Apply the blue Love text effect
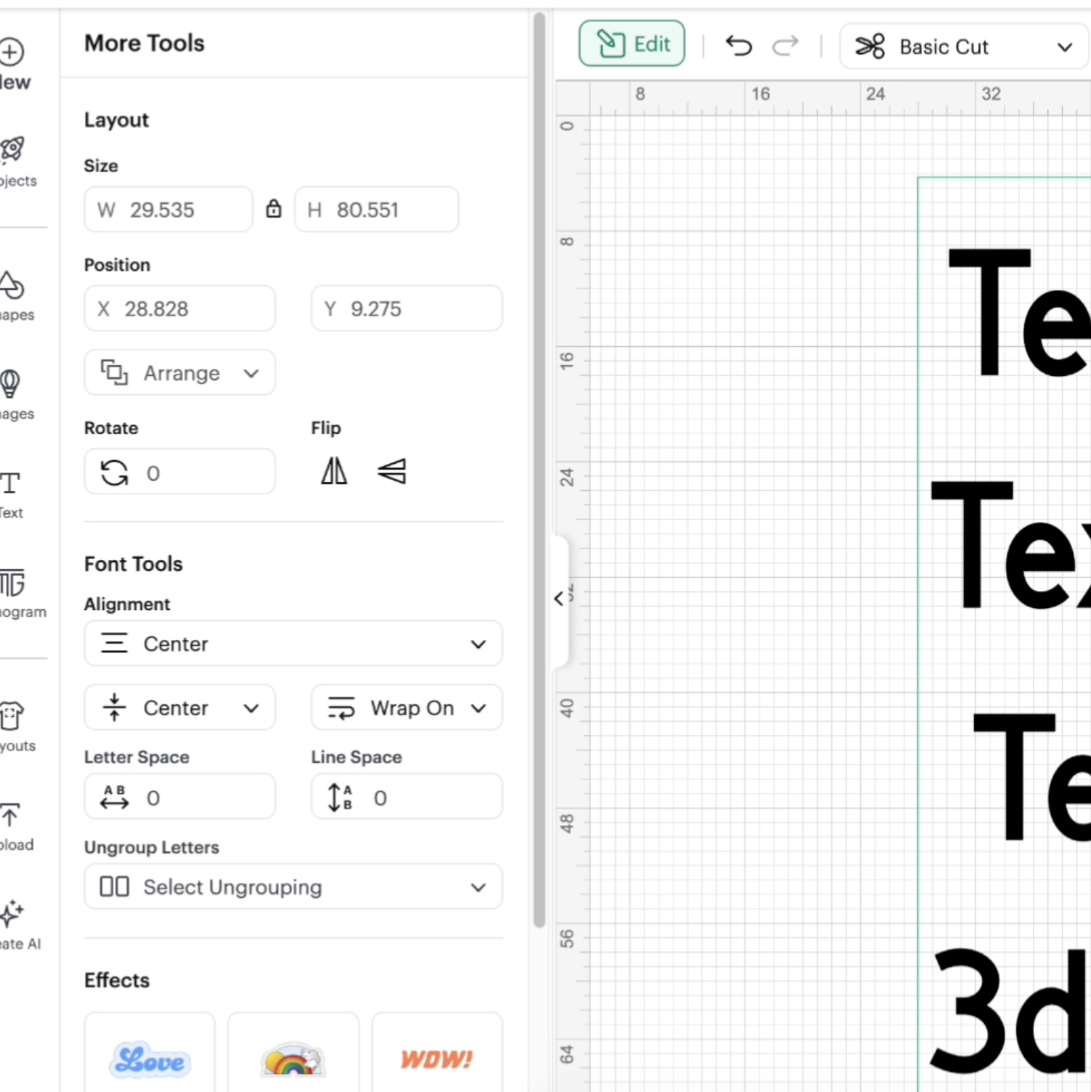Viewport: 1091px width, 1092px height. click(x=150, y=1059)
